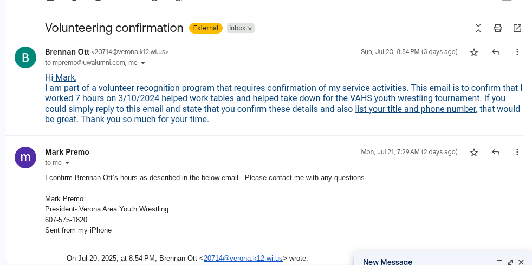Image resolution: width=532 pixels, height=265 pixels.
Task: Collapse all messages in the conversation
Action: (x=478, y=28)
